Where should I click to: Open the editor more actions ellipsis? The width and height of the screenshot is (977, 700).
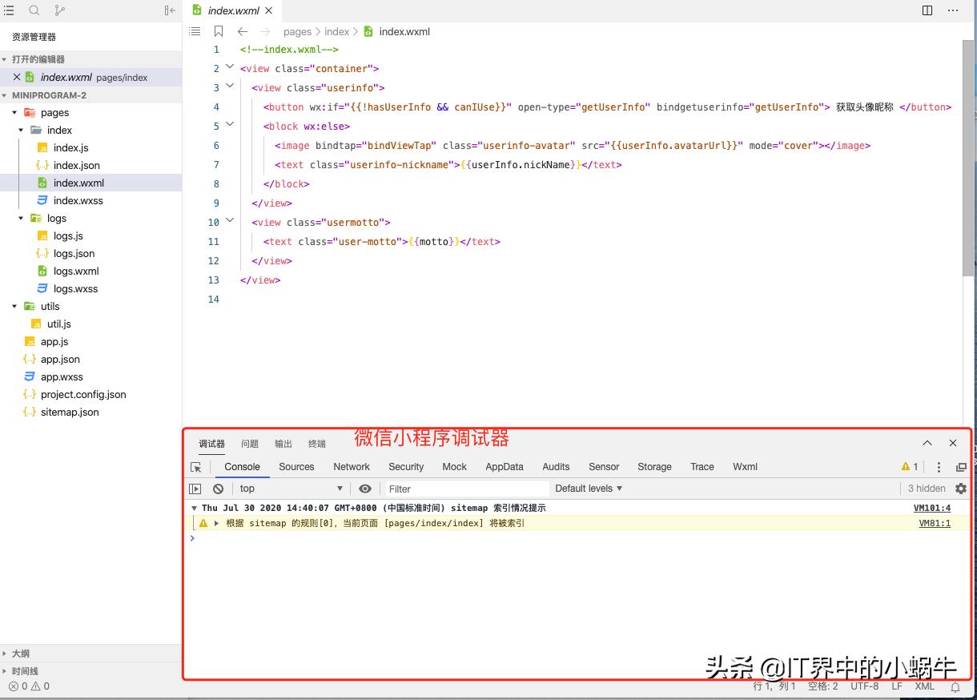click(953, 10)
